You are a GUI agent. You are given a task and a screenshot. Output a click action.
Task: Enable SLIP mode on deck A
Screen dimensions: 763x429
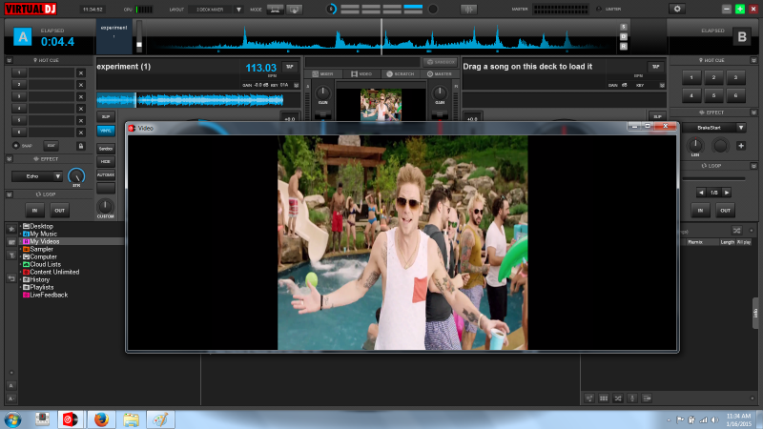tap(106, 116)
